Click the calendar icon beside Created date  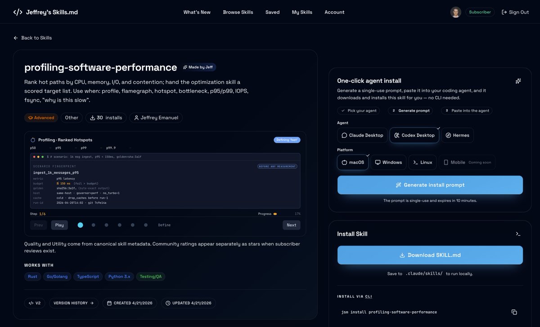pos(109,303)
